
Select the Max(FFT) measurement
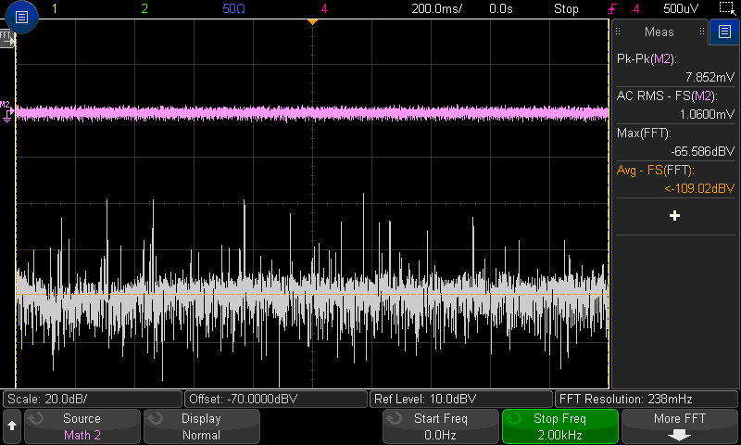pos(675,142)
